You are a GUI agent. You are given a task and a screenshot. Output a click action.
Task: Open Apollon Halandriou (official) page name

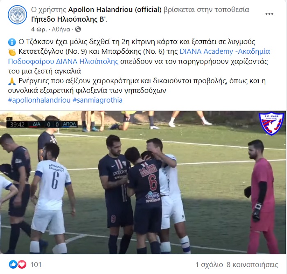click(x=115, y=9)
